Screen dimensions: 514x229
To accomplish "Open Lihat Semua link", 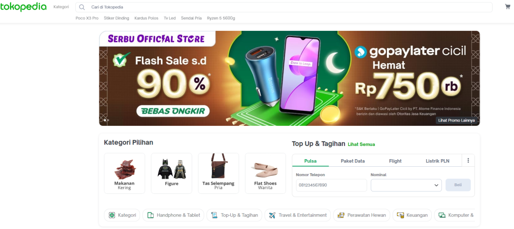I will [x=361, y=144].
